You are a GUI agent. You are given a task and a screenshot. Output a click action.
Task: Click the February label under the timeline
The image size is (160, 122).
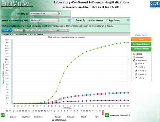click(x=71, y=117)
